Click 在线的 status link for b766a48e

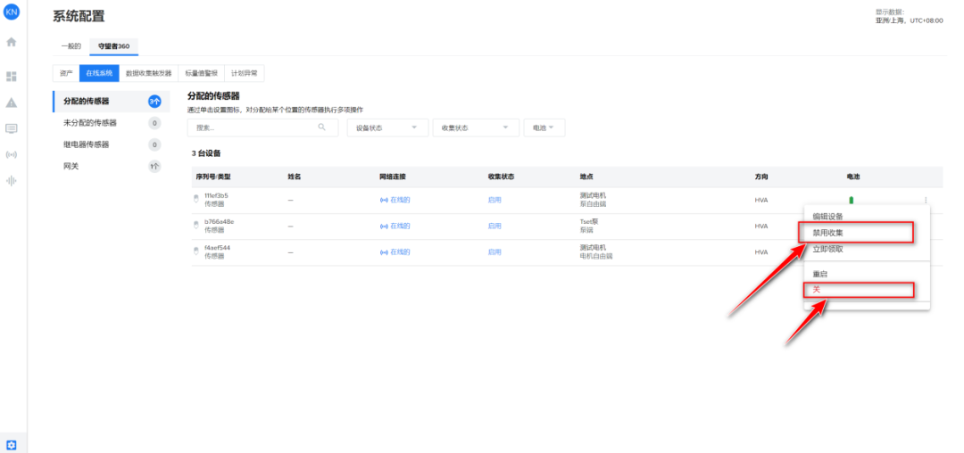point(395,226)
